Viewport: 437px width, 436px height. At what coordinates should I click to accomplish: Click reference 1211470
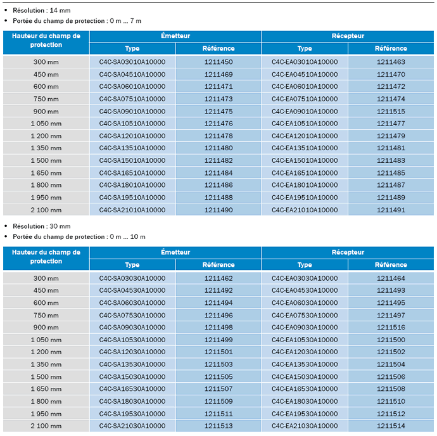point(391,75)
